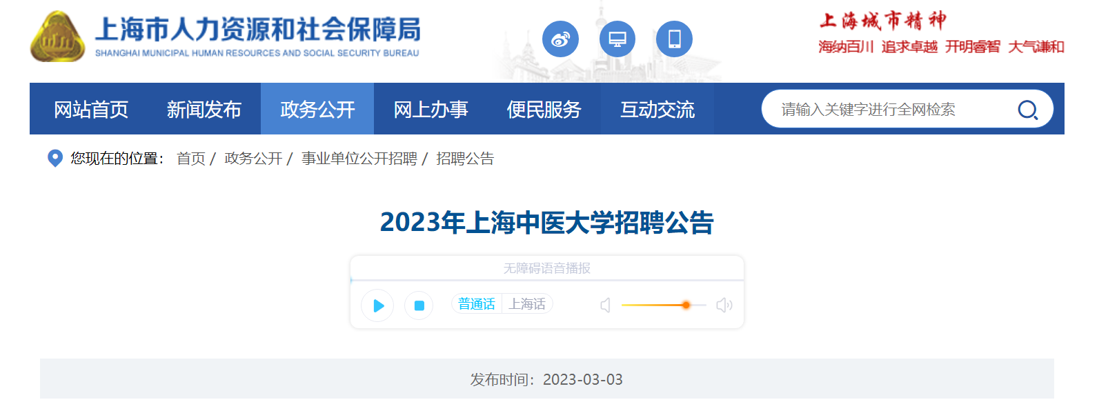Viewport: 1108px width, 402px height.
Task: Click the 您现在的位置 label
Action: [117, 159]
